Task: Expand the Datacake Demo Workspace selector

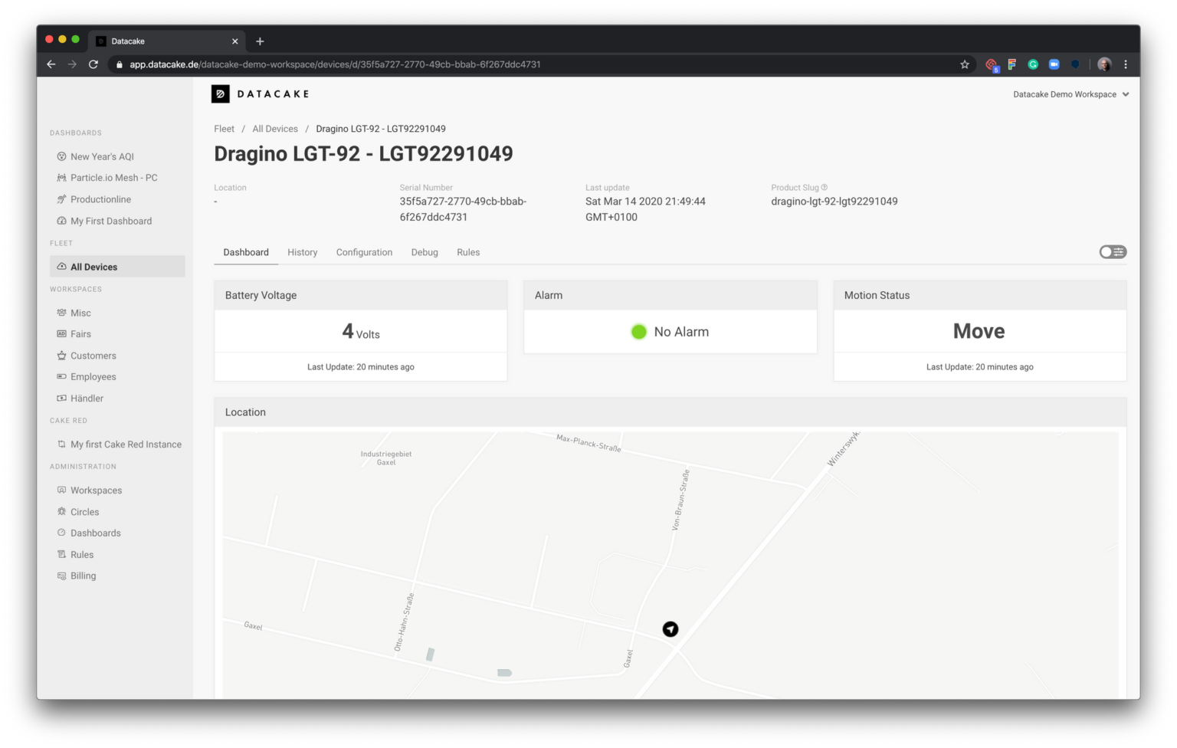Action: (x=1070, y=94)
